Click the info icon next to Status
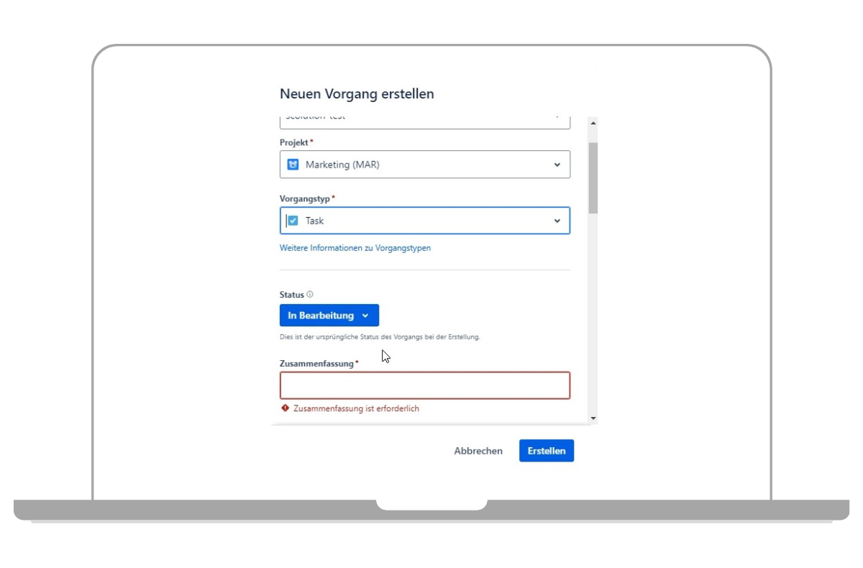Viewport: 863px width, 568px height. 310,294
